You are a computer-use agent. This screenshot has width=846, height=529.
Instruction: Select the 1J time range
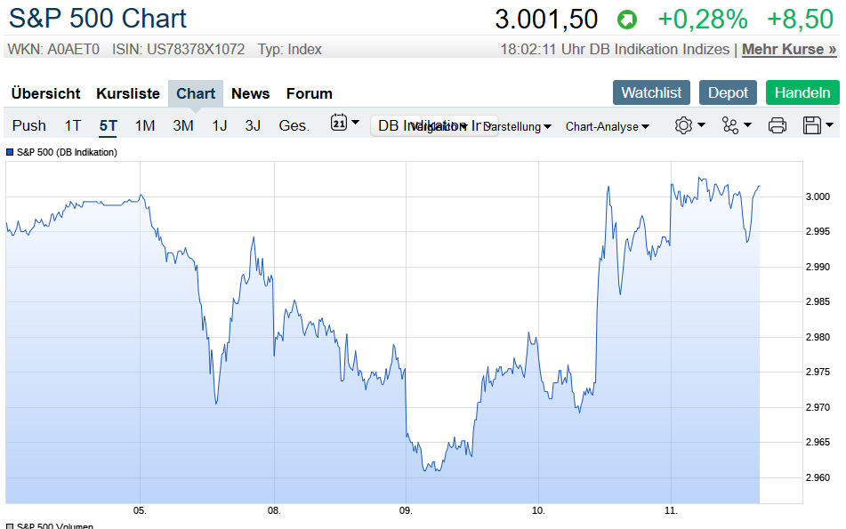click(x=219, y=125)
